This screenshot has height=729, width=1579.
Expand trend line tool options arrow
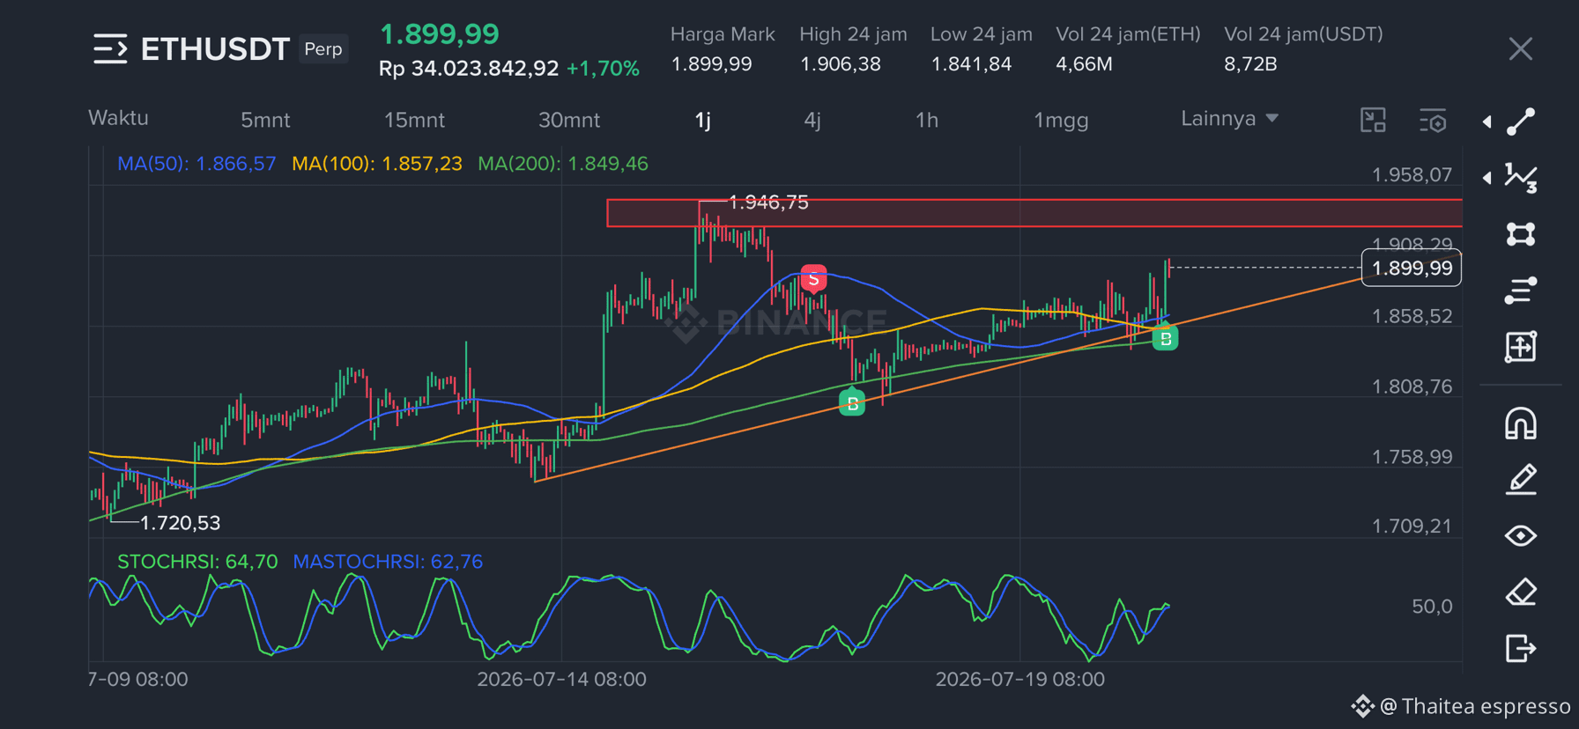[1487, 121]
